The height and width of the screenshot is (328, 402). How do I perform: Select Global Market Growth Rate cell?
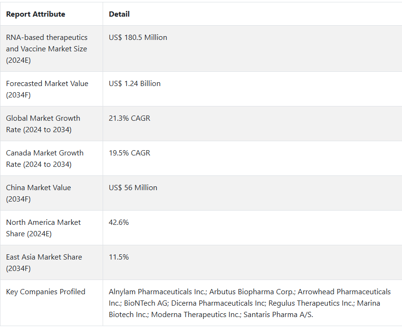(43, 124)
